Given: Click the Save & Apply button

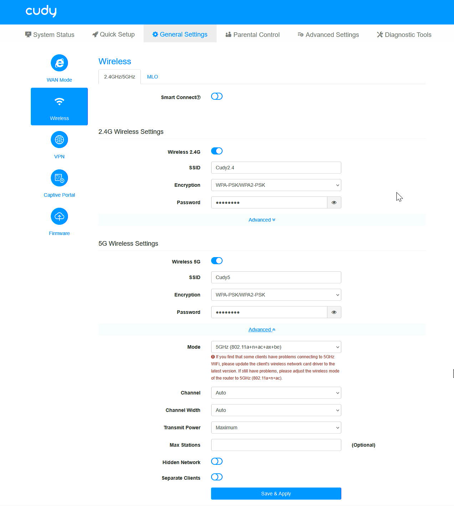Looking at the screenshot, I should tap(276, 494).
